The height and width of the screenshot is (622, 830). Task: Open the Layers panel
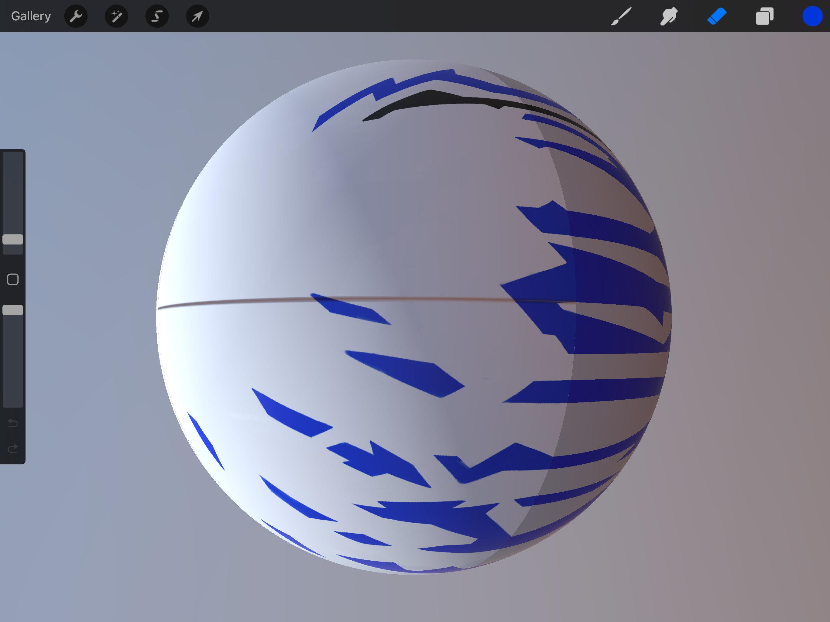point(764,16)
